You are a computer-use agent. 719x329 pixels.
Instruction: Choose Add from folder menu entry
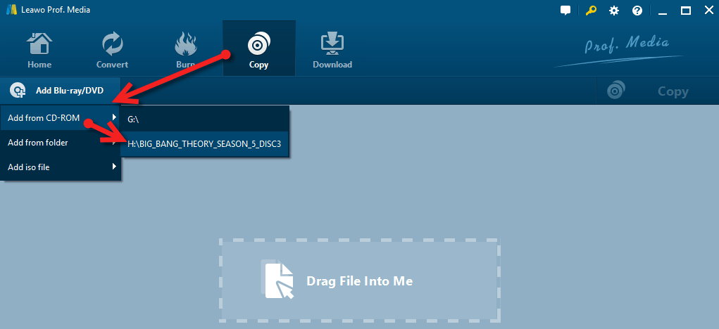click(x=61, y=143)
